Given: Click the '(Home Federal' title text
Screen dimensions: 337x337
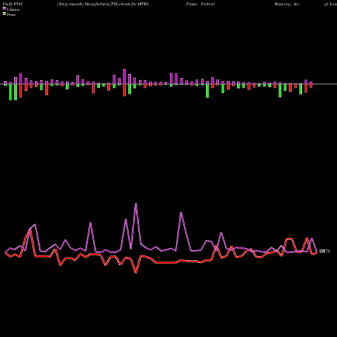Looking at the screenshot, I should [200, 4].
